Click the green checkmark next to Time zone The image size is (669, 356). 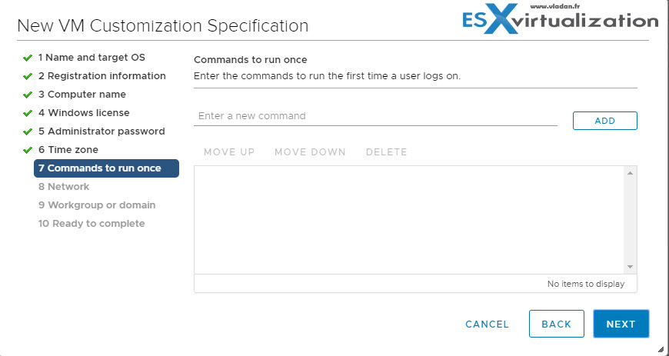click(x=28, y=150)
